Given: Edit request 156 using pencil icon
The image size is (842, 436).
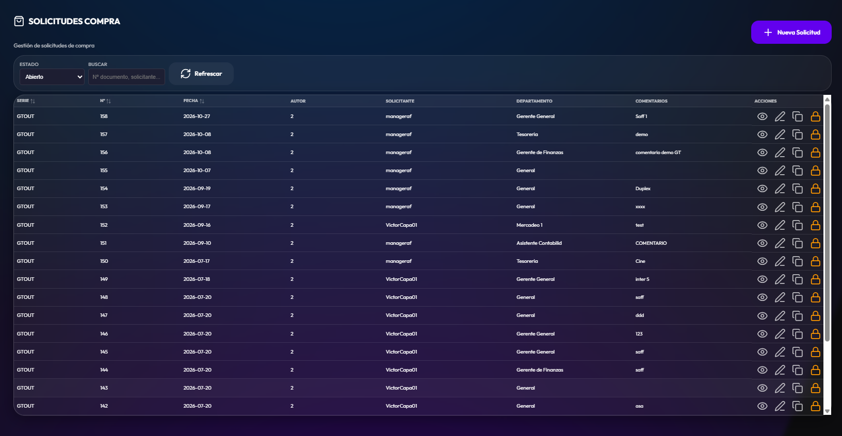Looking at the screenshot, I should (780, 153).
